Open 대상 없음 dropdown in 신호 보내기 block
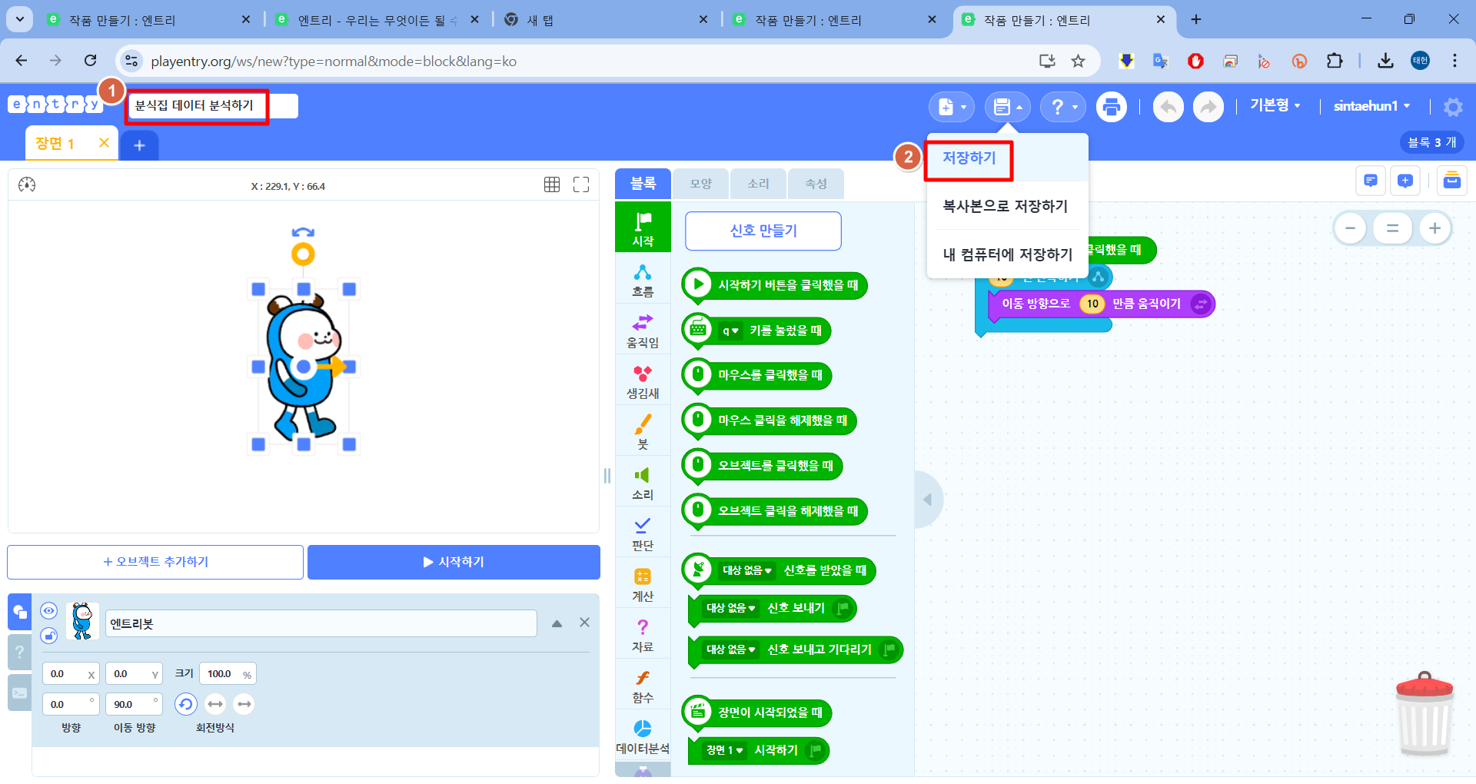 pos(731,608)
